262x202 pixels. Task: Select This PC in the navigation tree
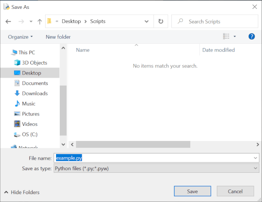[x=27, y=52]
